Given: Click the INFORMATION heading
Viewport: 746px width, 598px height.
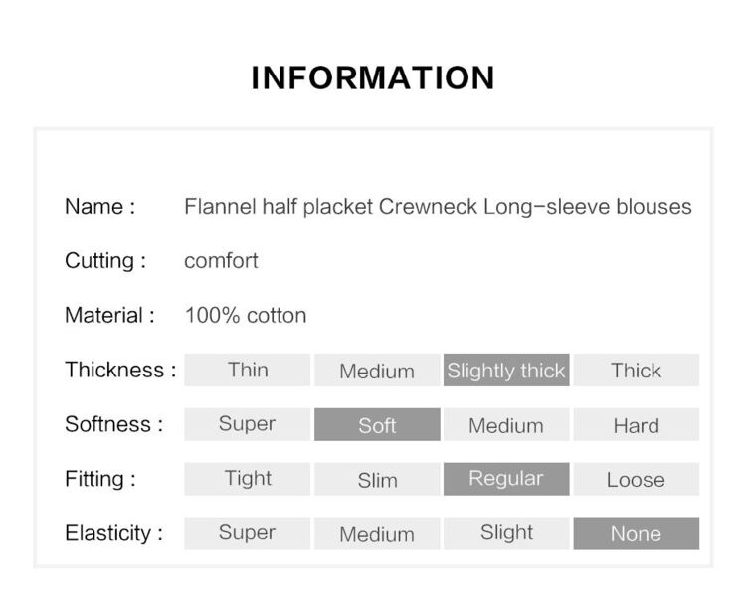Looking at the screenshot, I should coord(373,77).
